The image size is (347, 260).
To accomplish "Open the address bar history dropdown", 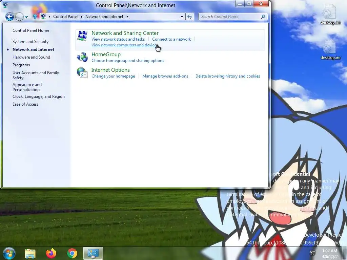I will click(x=182, y=17).
